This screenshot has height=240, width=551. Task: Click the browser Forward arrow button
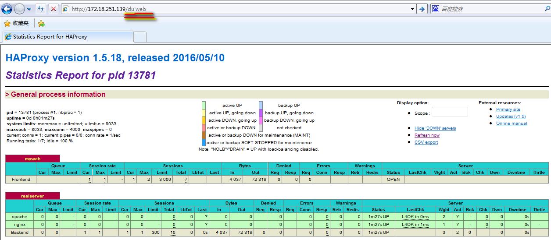pos(19,9)
